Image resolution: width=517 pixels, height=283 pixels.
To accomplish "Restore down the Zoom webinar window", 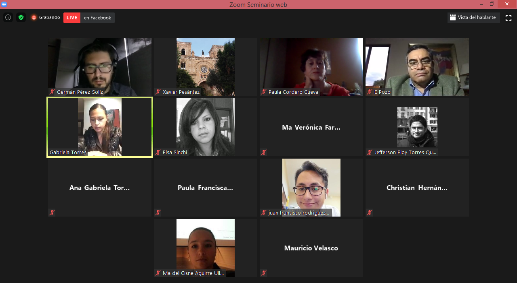I will click(492, 4).
